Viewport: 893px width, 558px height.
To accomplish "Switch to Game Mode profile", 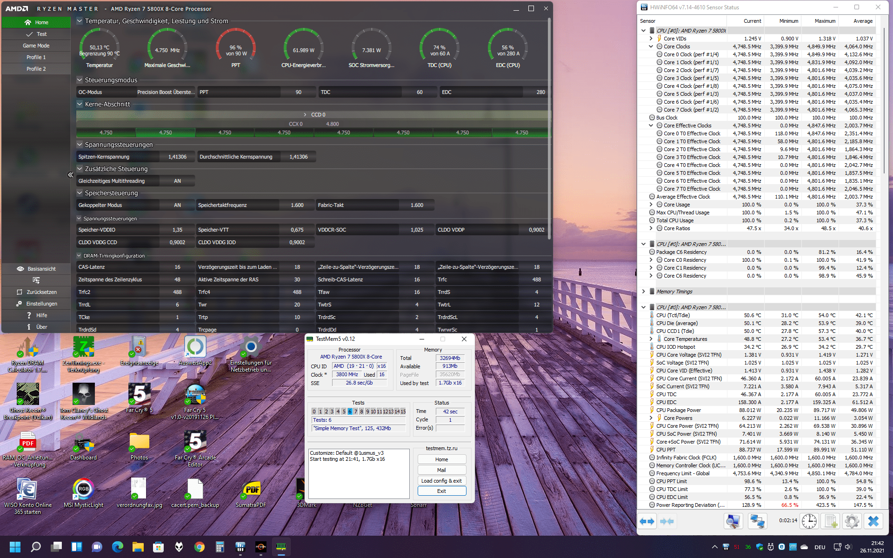I will (36, 46).
